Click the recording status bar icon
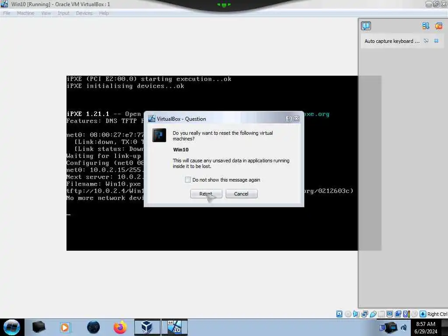Screen dimensions: 448x336 point(398,314)
